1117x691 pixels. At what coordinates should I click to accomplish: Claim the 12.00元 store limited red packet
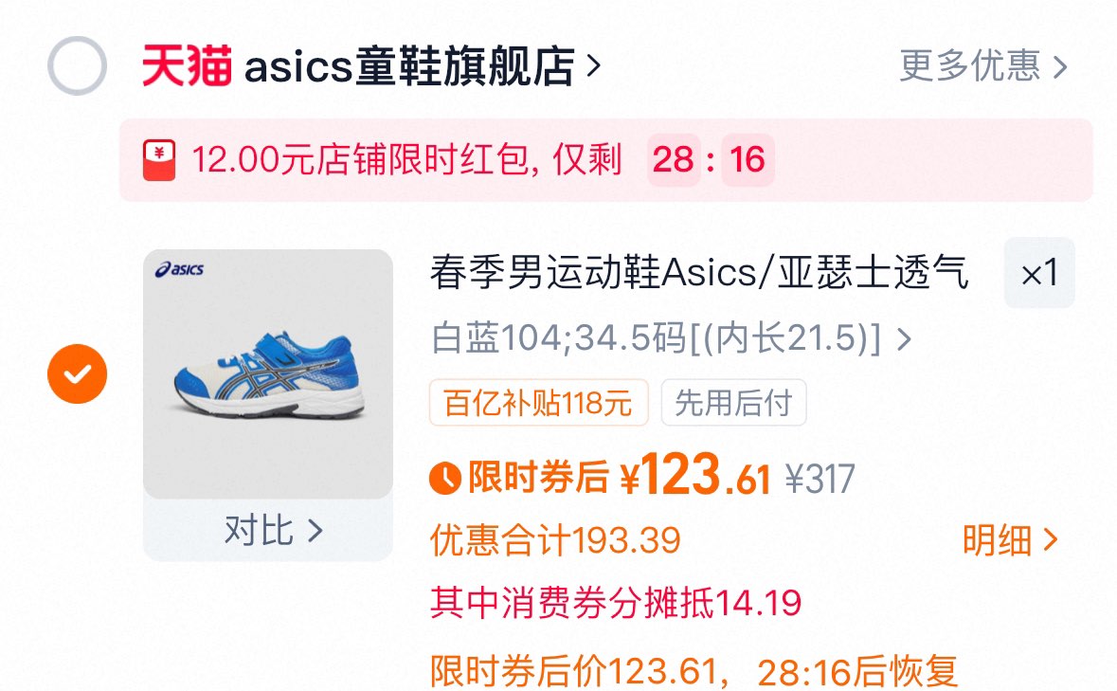click(x=406, y=159)
